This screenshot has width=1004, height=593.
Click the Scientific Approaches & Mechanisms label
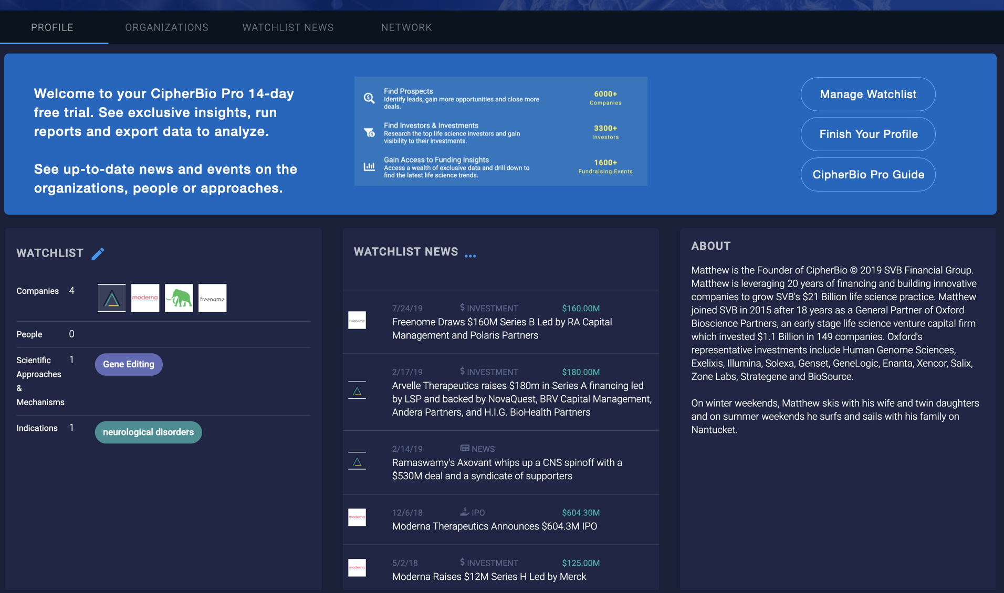pos(40,381)
